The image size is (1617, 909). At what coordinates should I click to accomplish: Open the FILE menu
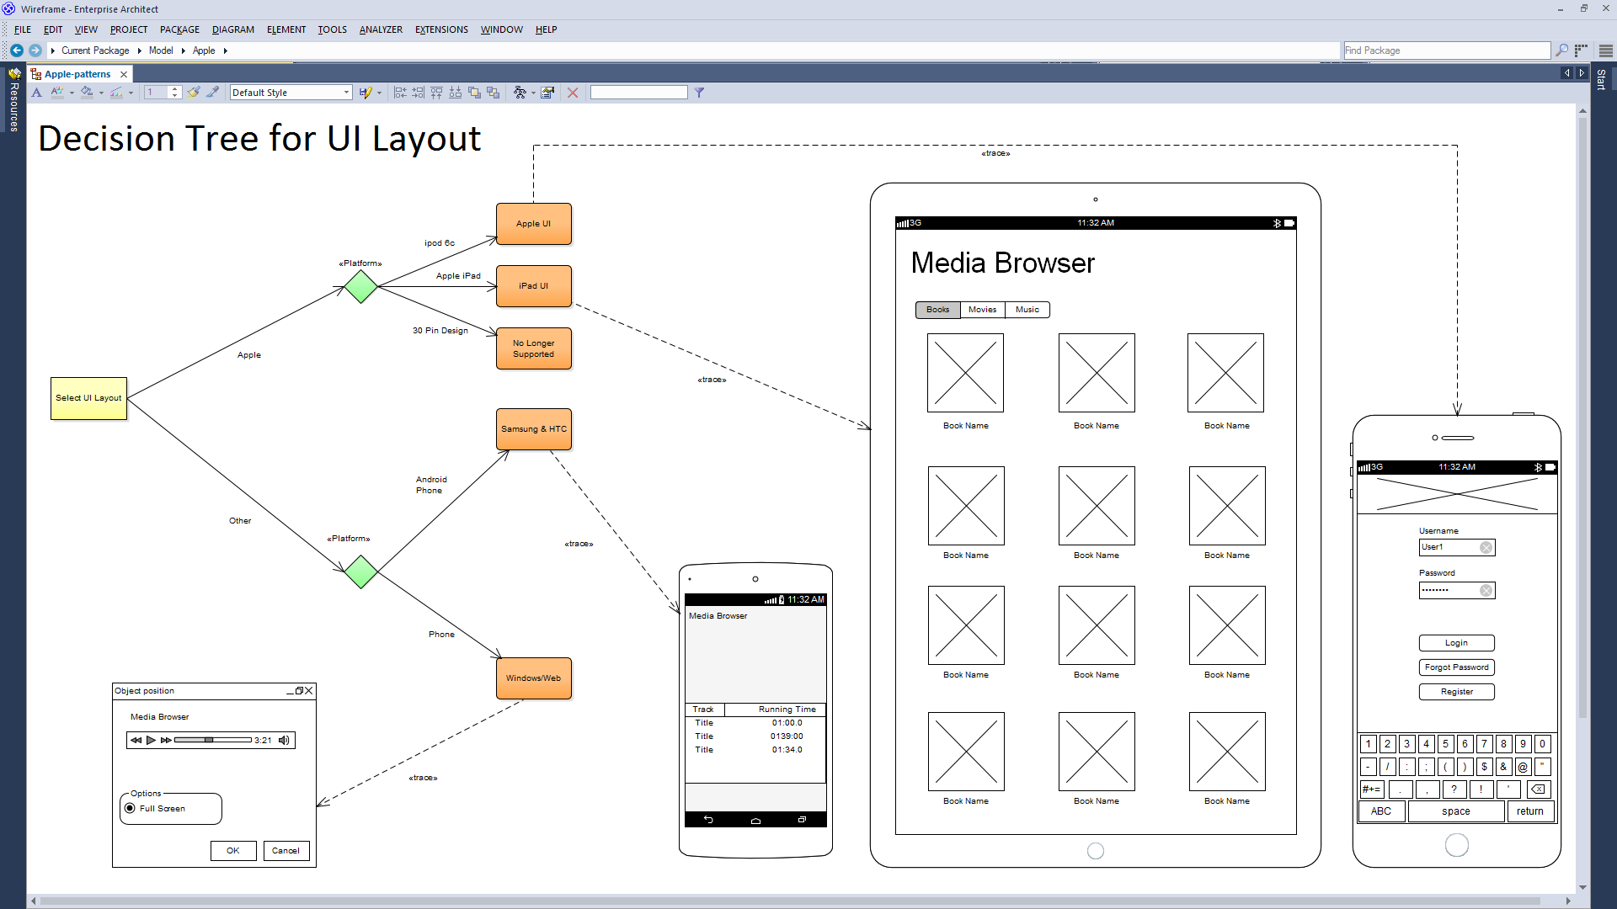23,29
